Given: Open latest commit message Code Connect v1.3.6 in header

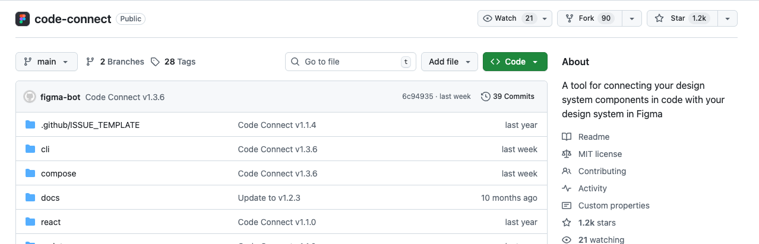Looking at the screenshot, I should pyautogui.click(x=125, y=97).
